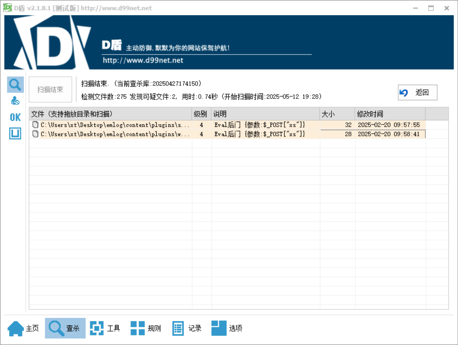The width and height of the screenshot is (458, 345).
Task: Select file row ending plugins\s...
Action: pos(227,125)
